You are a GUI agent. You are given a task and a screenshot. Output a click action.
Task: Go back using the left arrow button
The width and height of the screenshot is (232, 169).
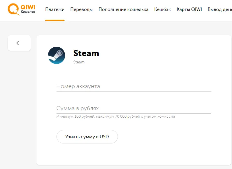tap(19, 43)
